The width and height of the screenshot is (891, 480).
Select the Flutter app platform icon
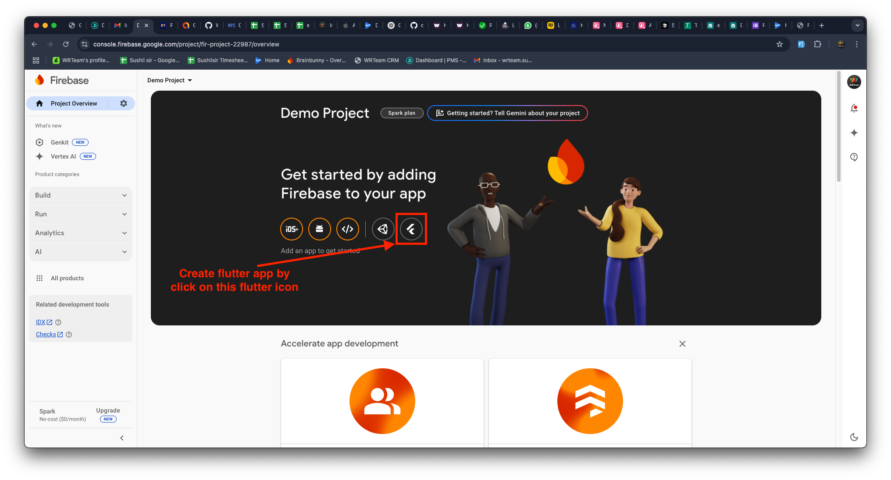[x=411, y=229]
